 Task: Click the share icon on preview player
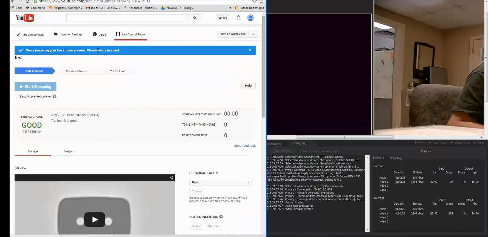[172, 178]
